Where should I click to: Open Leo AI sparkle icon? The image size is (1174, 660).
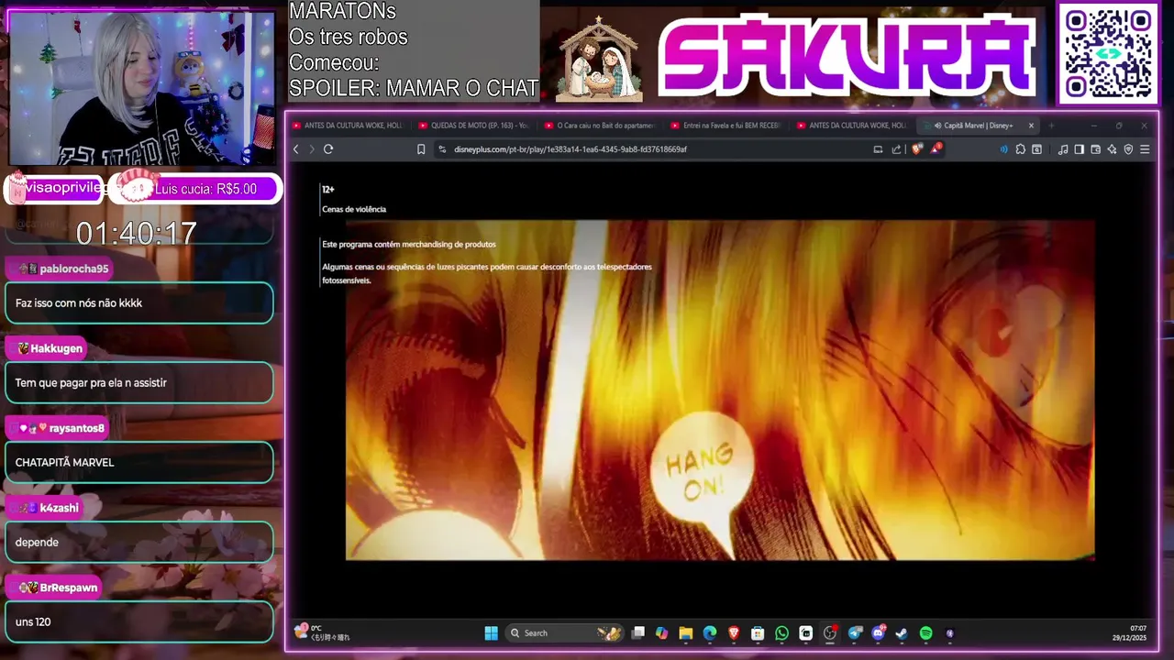pos(1112,149)
